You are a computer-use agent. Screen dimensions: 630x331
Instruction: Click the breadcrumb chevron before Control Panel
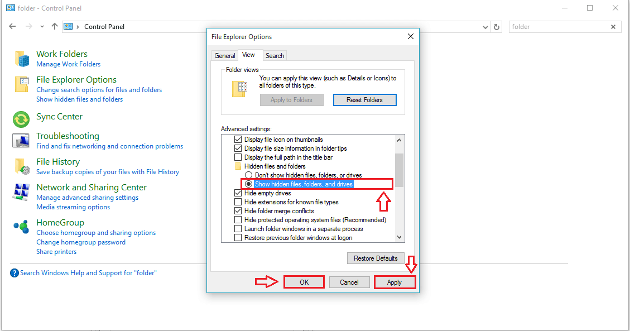(78, 27)
